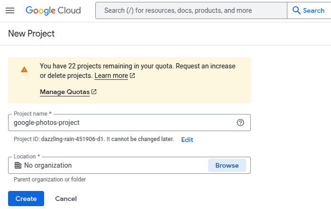Click the yellow warning triangle icon
Screen dimensions: 331x209
[24, 69]
